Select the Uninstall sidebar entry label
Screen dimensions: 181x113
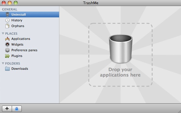coord(19,15)
